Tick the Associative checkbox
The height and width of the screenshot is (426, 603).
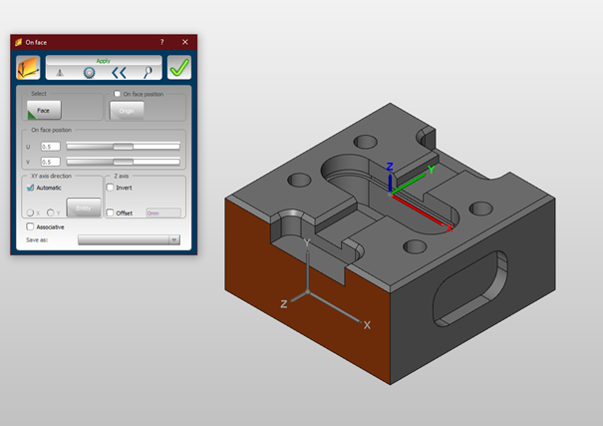(30, 226)
